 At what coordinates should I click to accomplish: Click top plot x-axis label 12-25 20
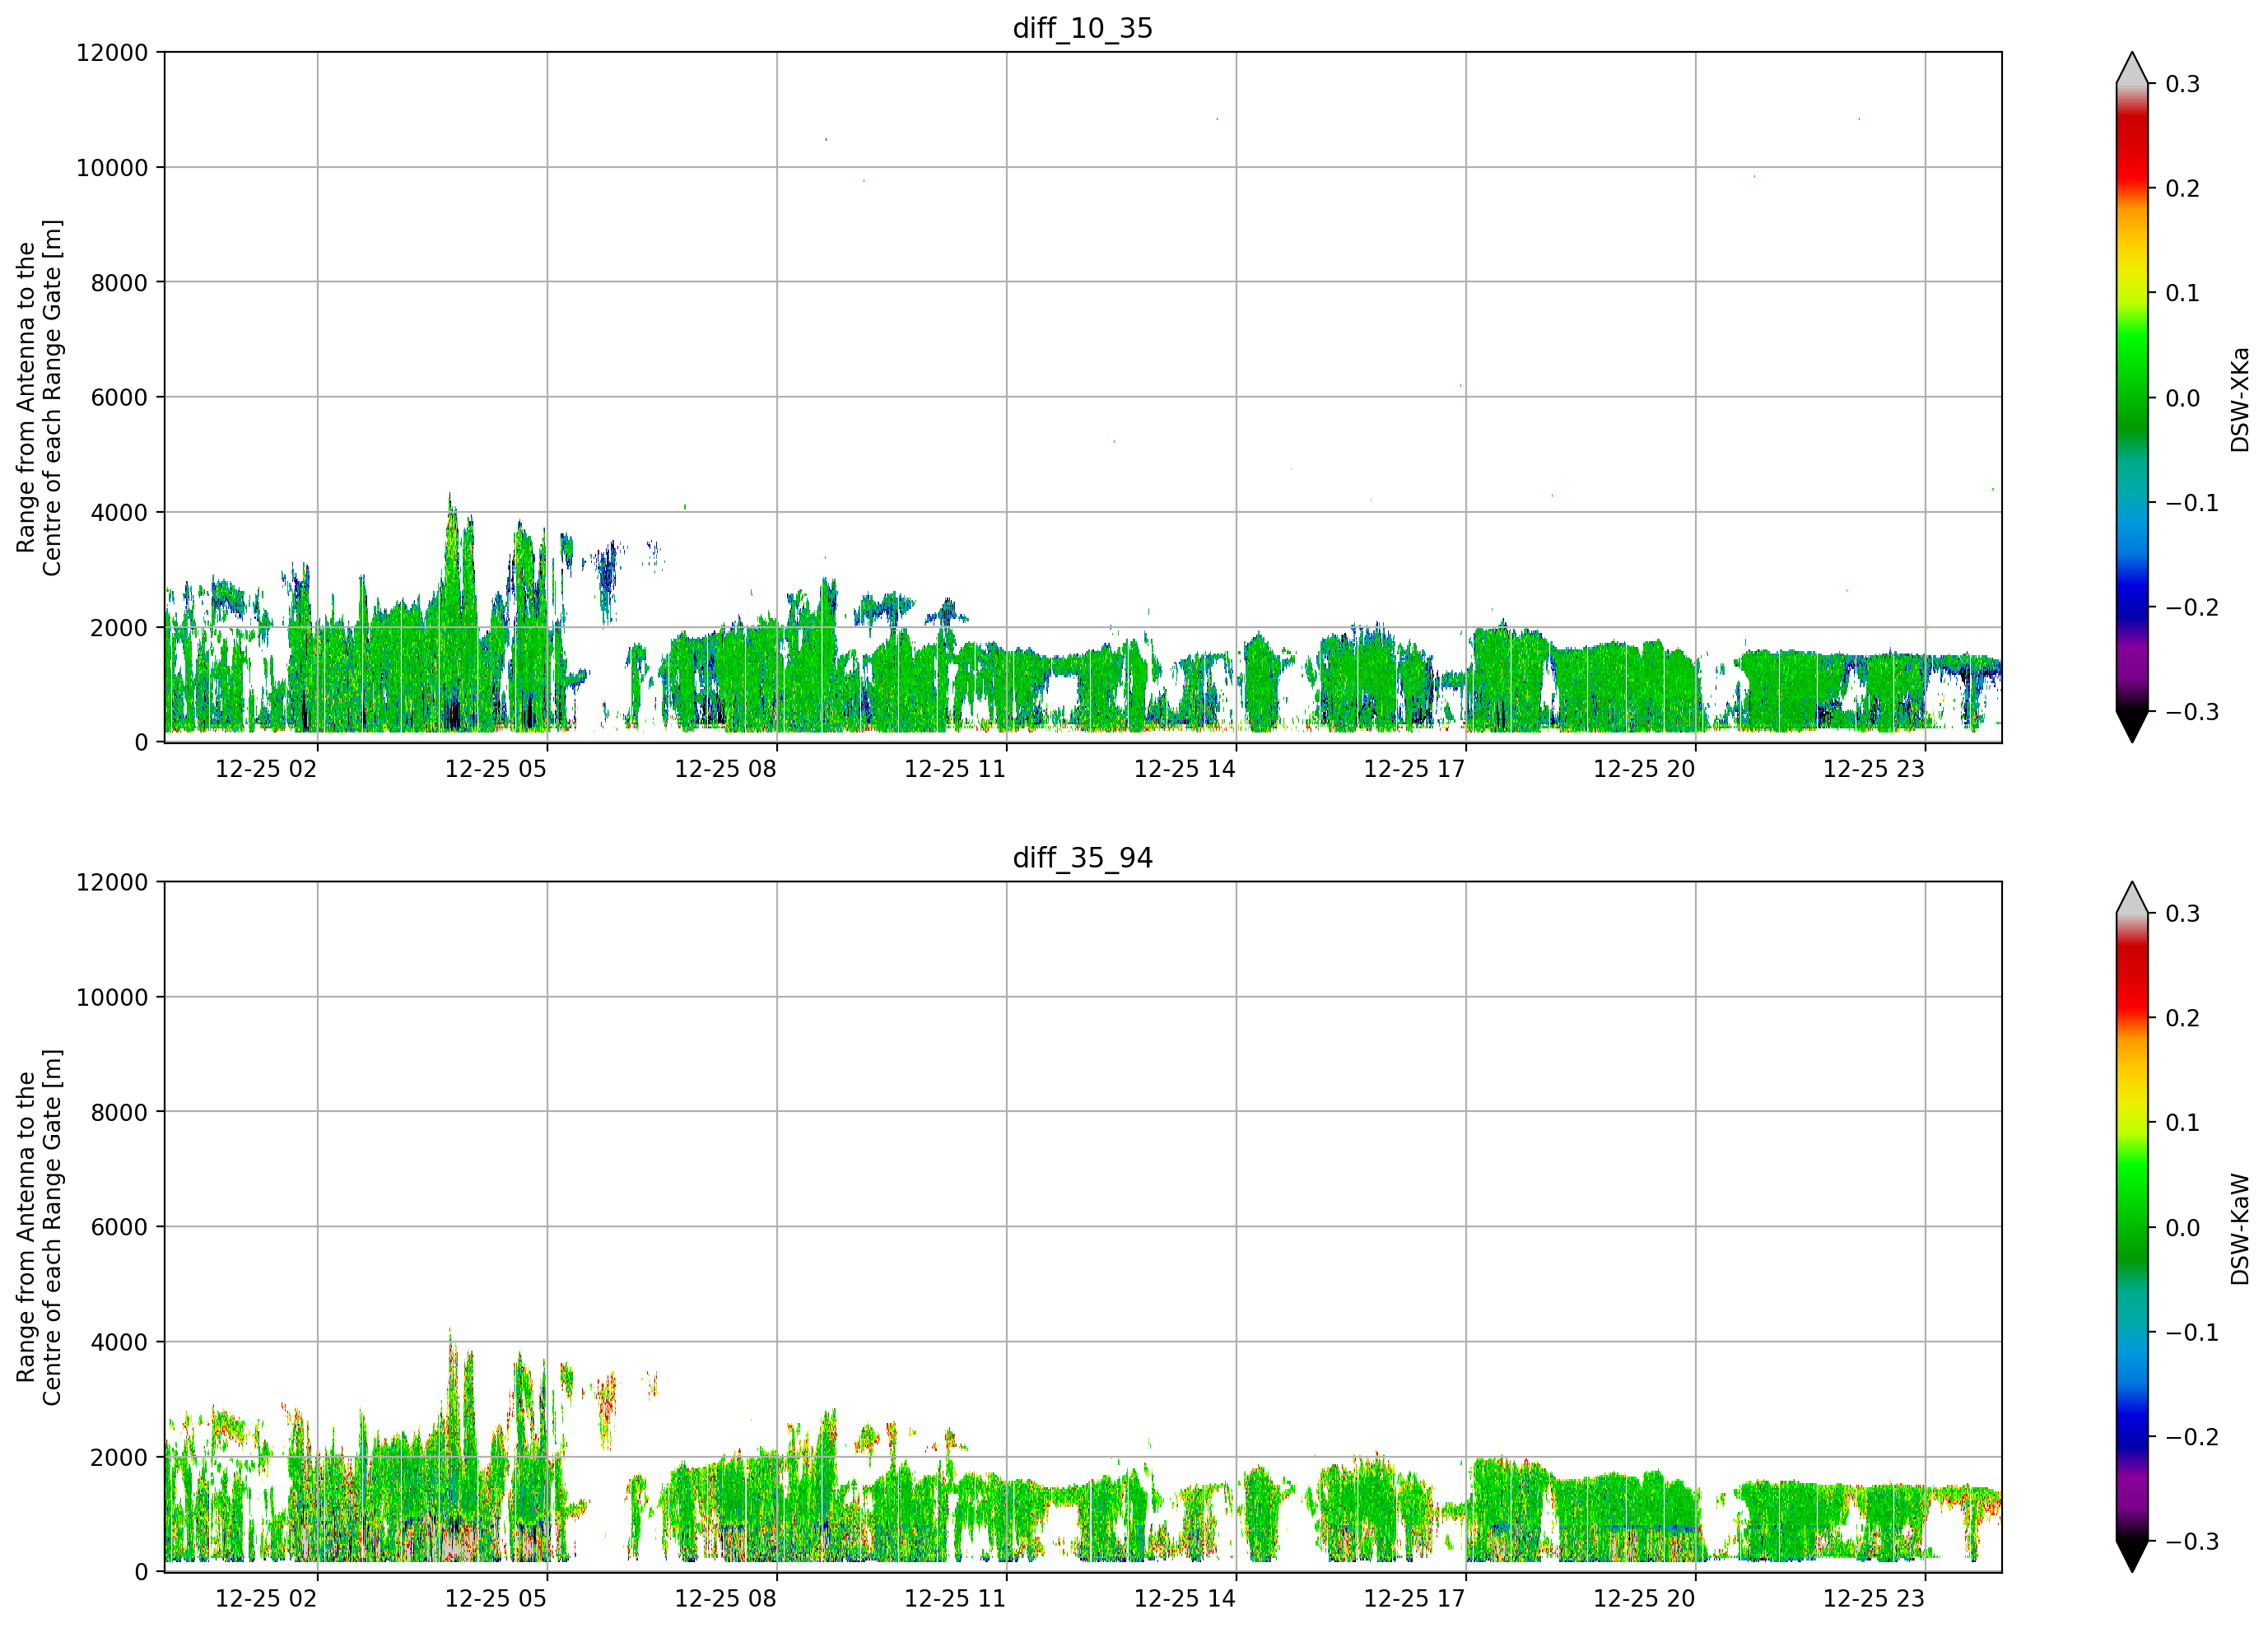click(1644, 769)
